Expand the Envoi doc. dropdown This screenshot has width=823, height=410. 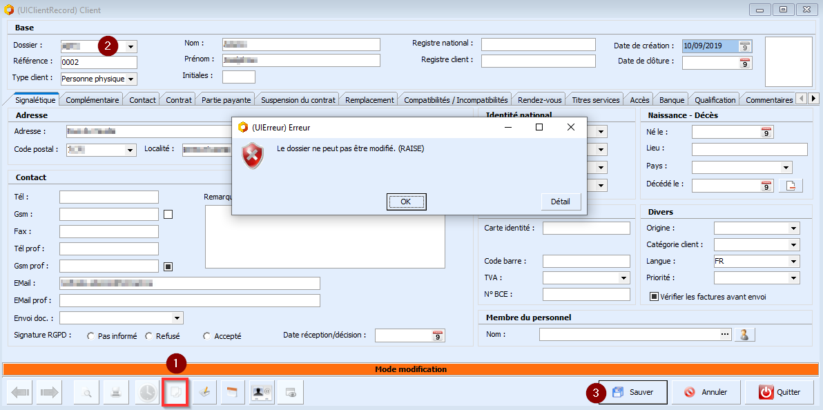pos(177,318)
